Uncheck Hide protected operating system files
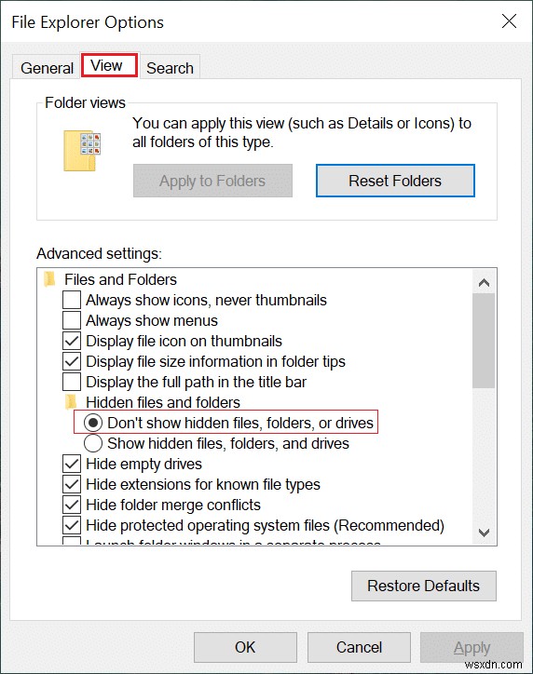The width and height of the screenshot is (533, 674). [x=72, y=525]
